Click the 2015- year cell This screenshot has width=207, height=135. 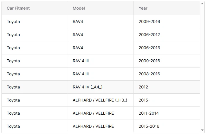click(x=144, y=100)
